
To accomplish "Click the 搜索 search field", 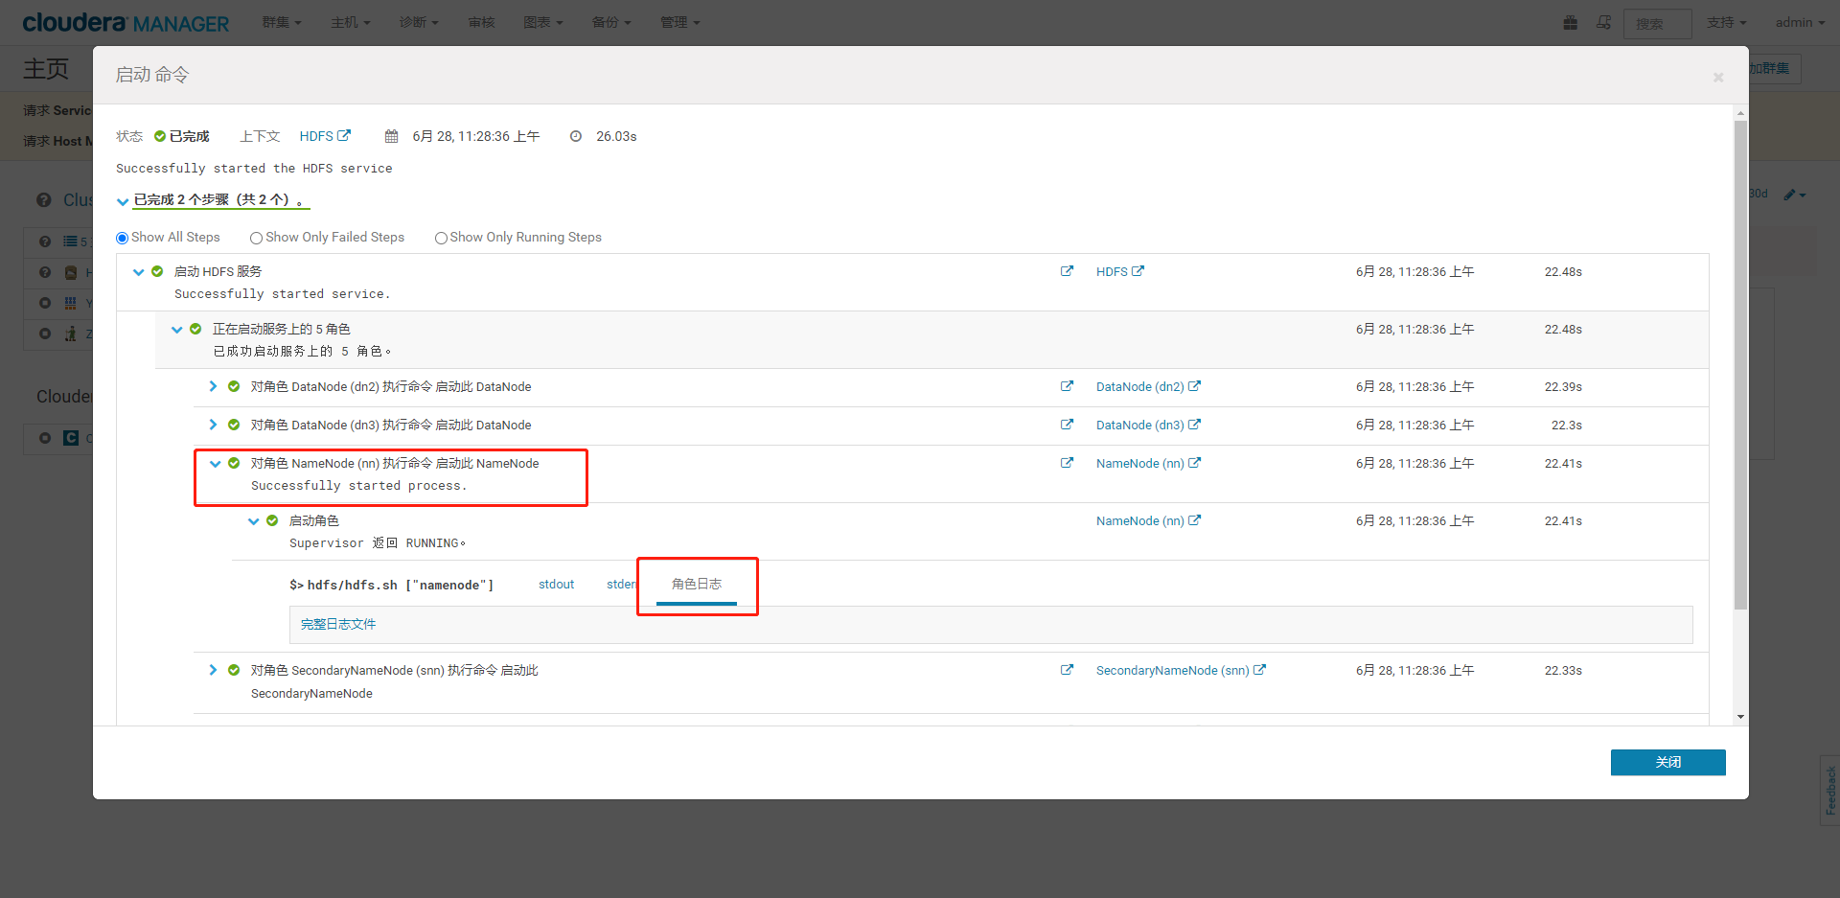I will pyautogui.click(x=1657, y=24).
